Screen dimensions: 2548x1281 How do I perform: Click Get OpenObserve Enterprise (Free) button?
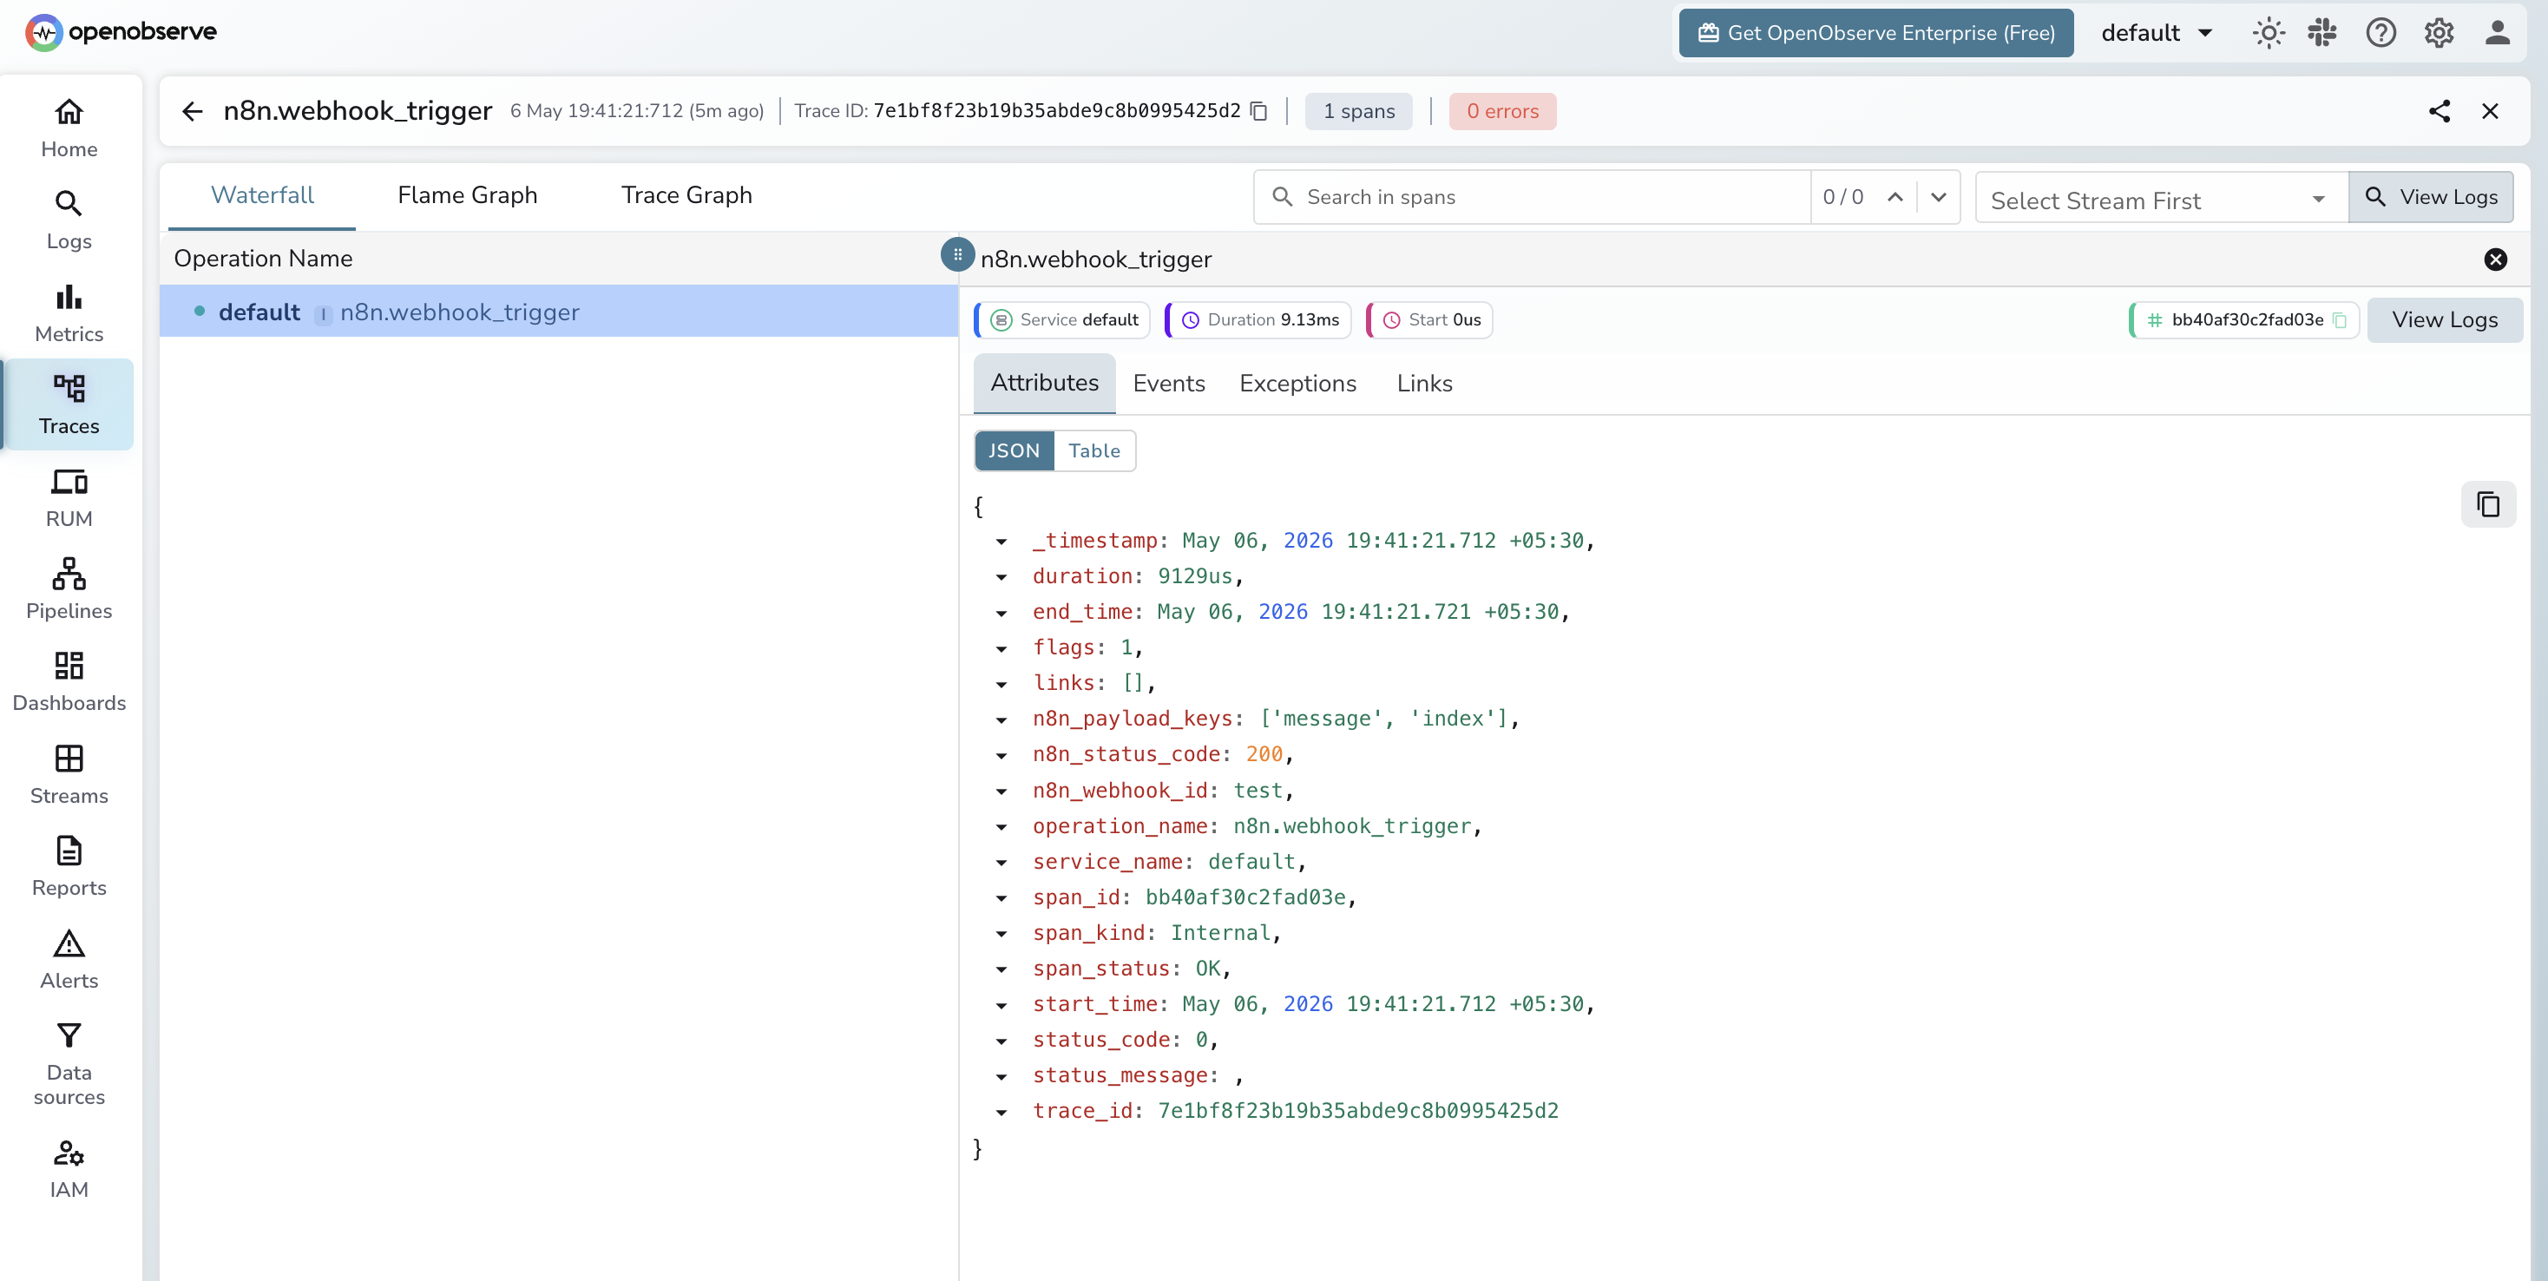point(1876,33)
